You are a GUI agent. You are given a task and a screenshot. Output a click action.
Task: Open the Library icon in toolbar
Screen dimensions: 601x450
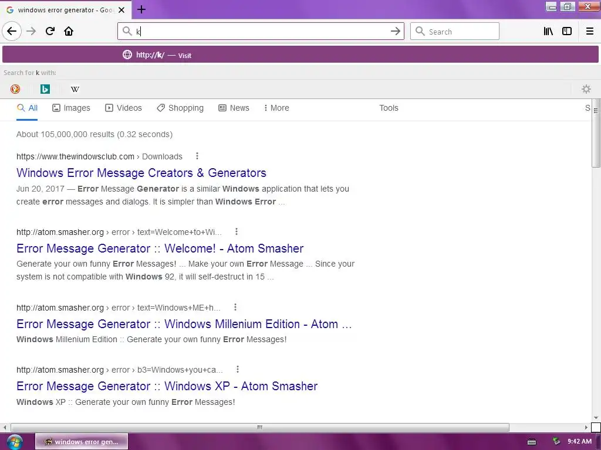(x=548, y=32)
